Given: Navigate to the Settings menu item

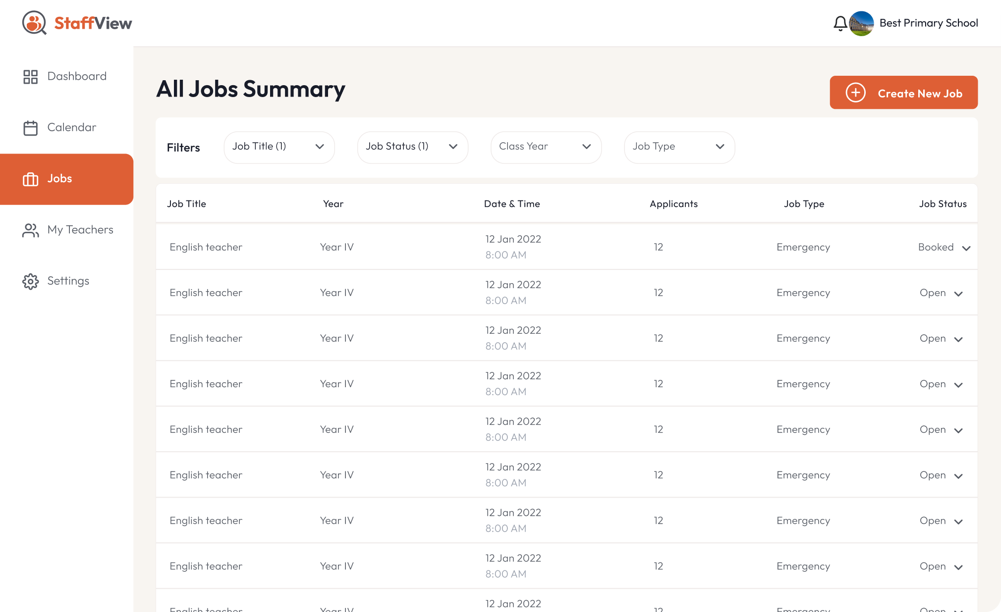Looking at the screenshot, I should click(x=68, y=281).
